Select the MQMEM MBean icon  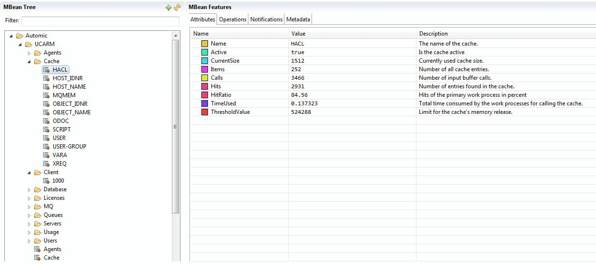click(47, 95)
